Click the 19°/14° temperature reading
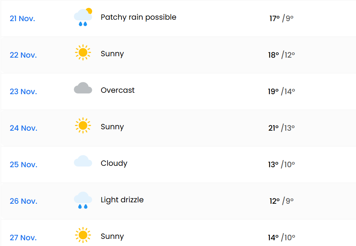Viewport: 356px width, 246px height. click(x=281, y=91)
